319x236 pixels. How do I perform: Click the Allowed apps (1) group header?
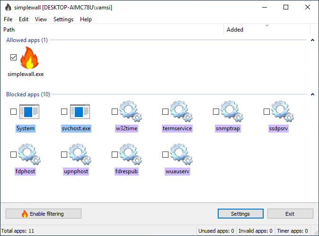click(x=27, y=40)
